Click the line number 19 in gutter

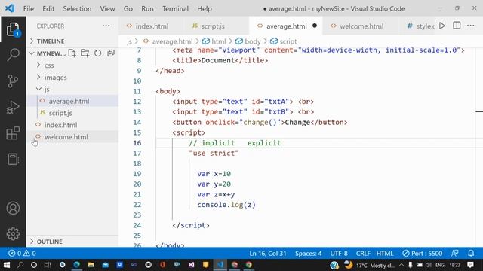137,174
